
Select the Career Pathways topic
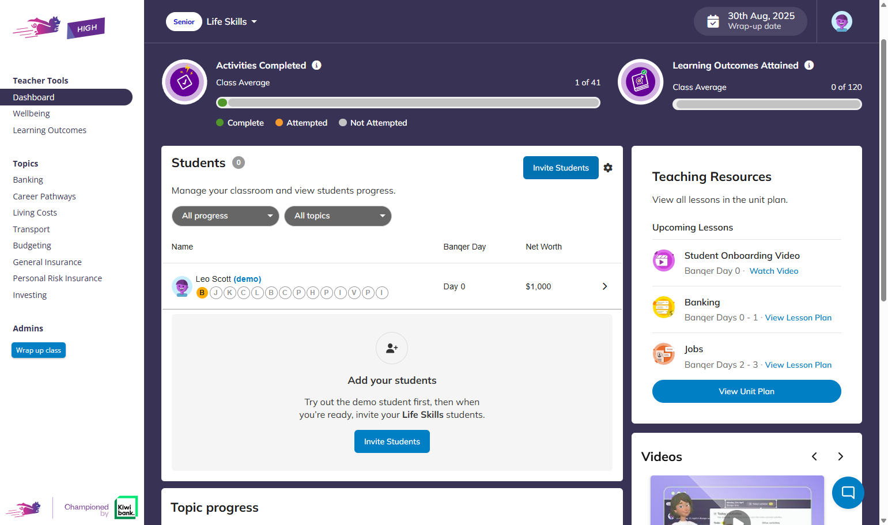[44, 197]
